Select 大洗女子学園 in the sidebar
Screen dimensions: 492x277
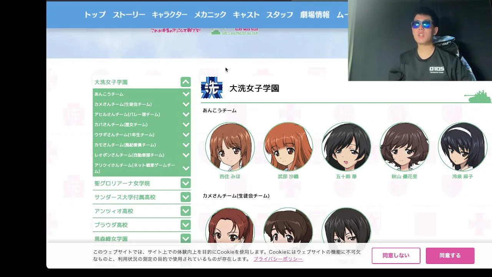(x=111, y=82)
